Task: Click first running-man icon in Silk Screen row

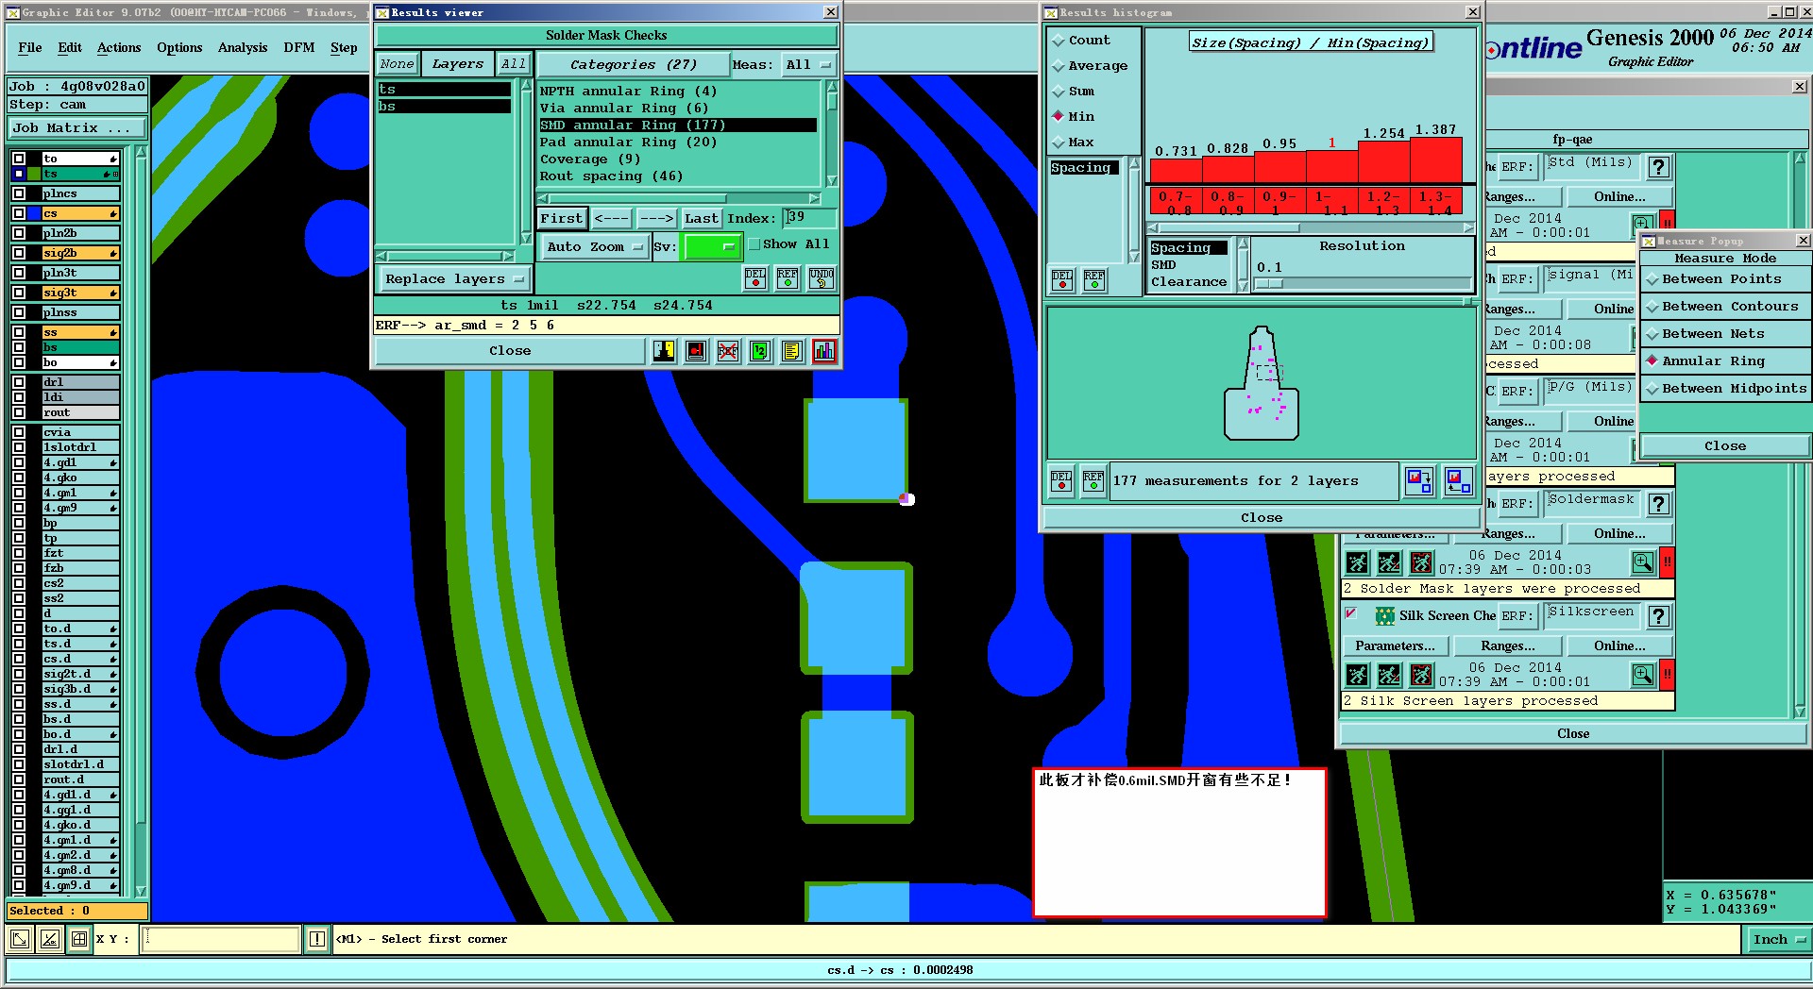Action: 1357,675
